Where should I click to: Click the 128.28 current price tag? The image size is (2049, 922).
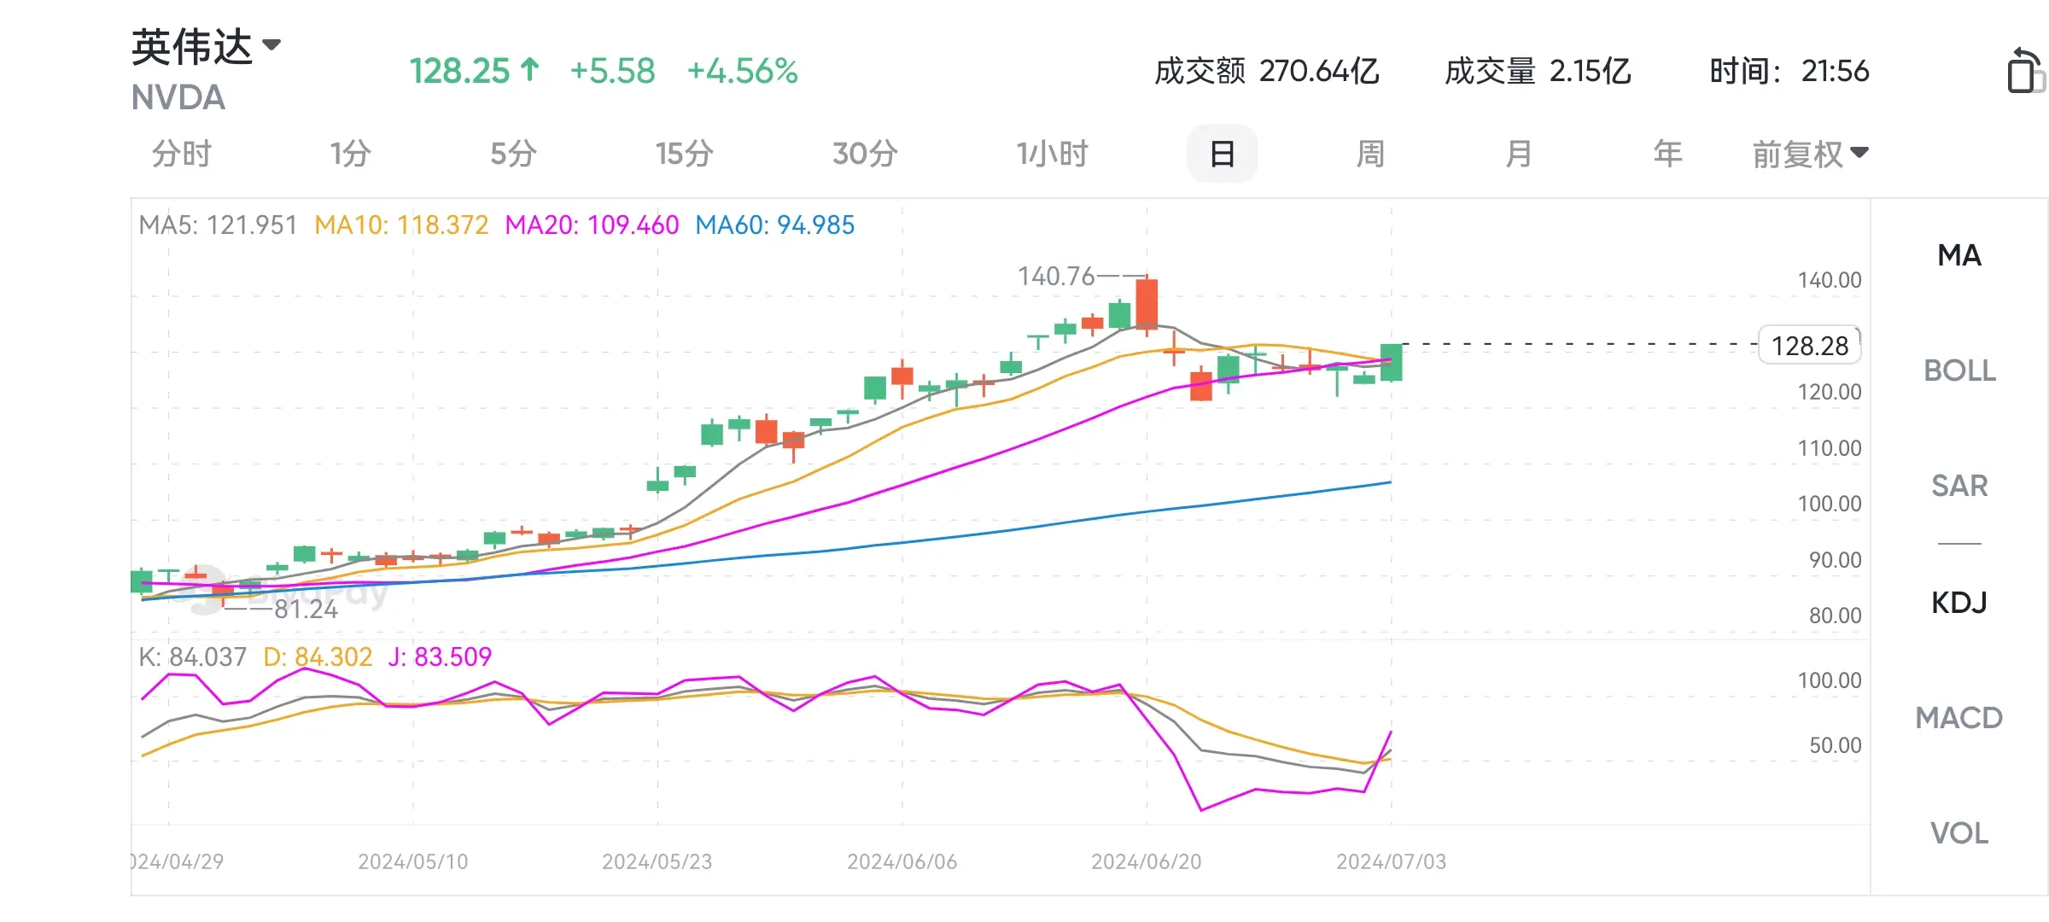[1809, 346]
